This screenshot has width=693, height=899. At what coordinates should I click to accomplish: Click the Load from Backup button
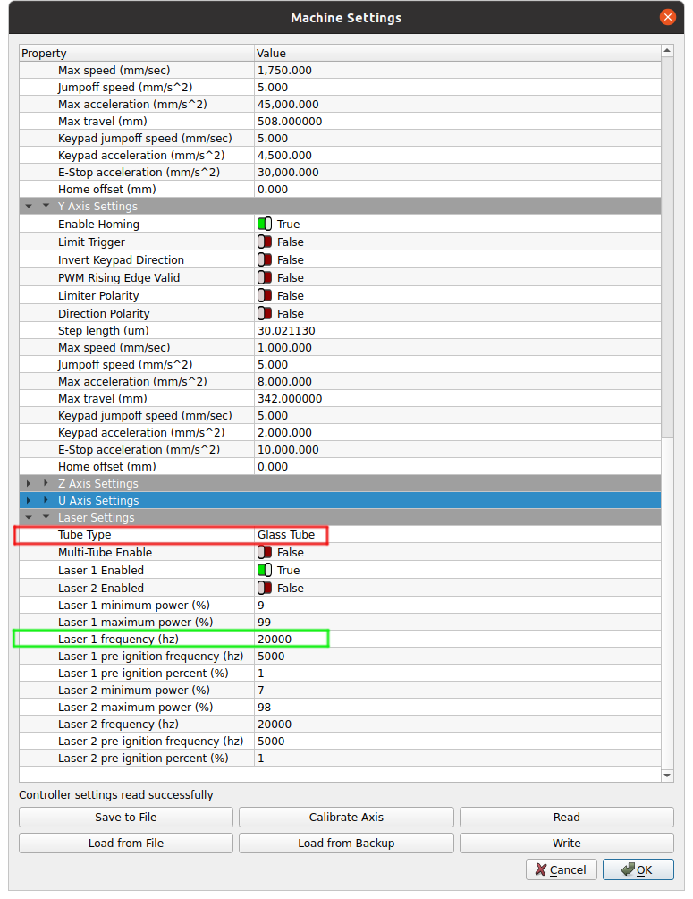346,843
